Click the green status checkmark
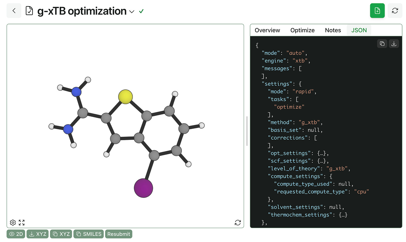 [x=141, y=11]
